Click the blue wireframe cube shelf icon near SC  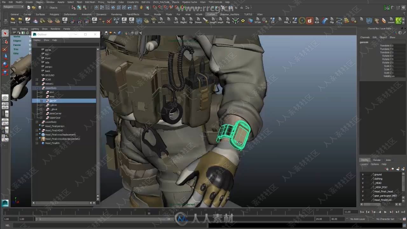click(139, 21)
